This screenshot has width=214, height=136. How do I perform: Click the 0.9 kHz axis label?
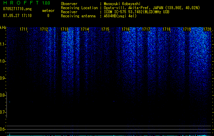click(2, 78)
